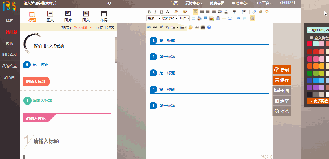Toggle left text alignment button

195,12
